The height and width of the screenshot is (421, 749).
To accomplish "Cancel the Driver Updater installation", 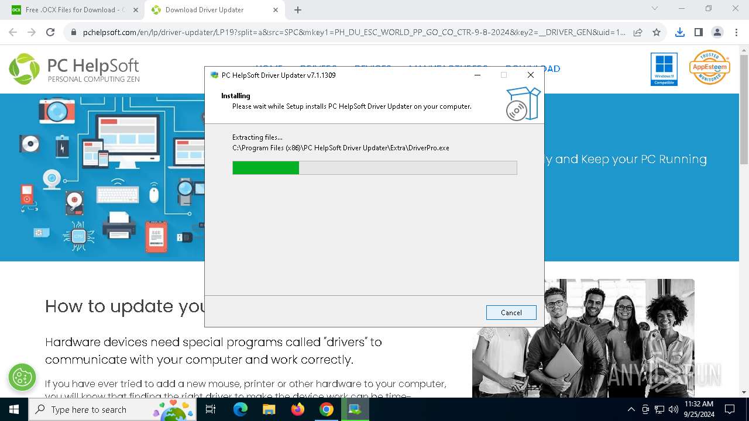I will 511,313.
